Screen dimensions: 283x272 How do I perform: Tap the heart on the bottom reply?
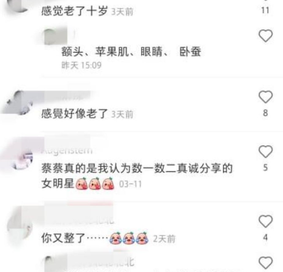click(266, 262)
